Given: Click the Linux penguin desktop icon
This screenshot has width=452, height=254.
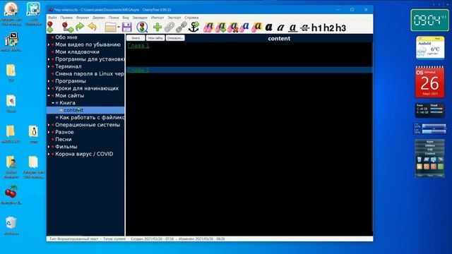Looking at the screenshot, I should click(x=33, y=134).
